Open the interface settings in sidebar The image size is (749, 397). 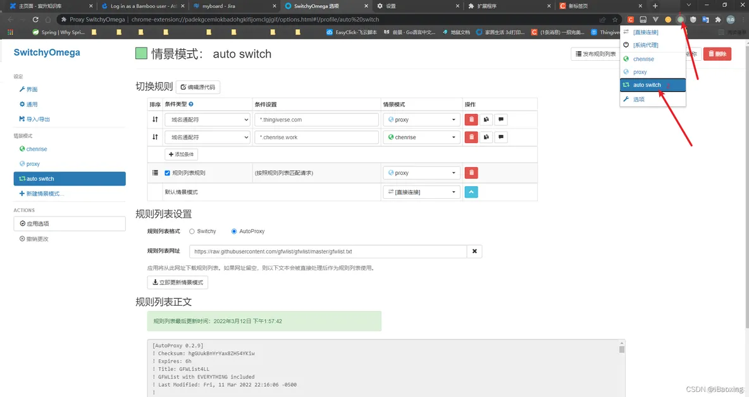[28, 89]
